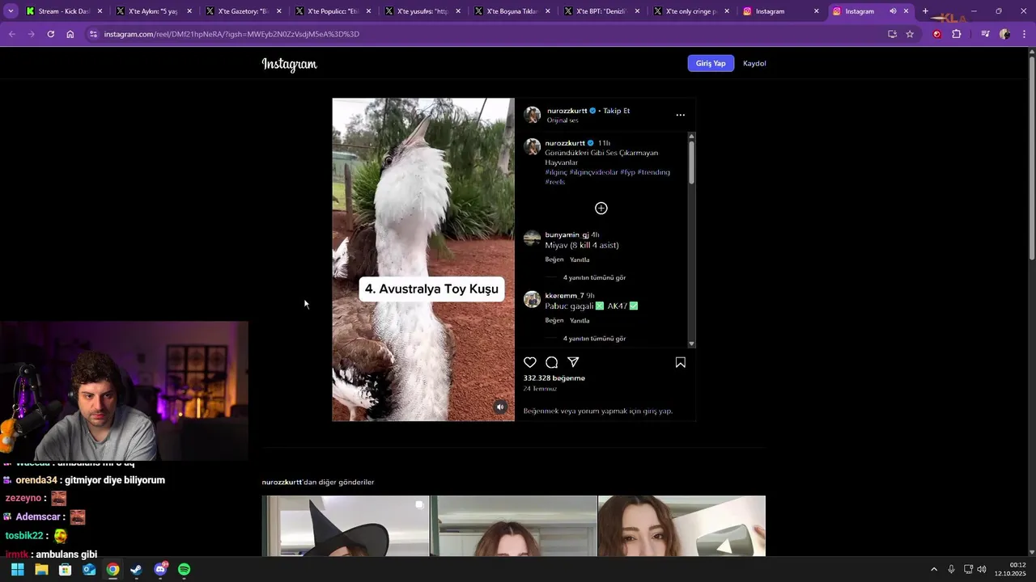
Task: Switch to the X'te Aykırı tab
Action: point(152,11)
